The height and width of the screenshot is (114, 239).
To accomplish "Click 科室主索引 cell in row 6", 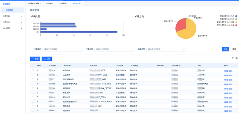I will pos(120,93).
